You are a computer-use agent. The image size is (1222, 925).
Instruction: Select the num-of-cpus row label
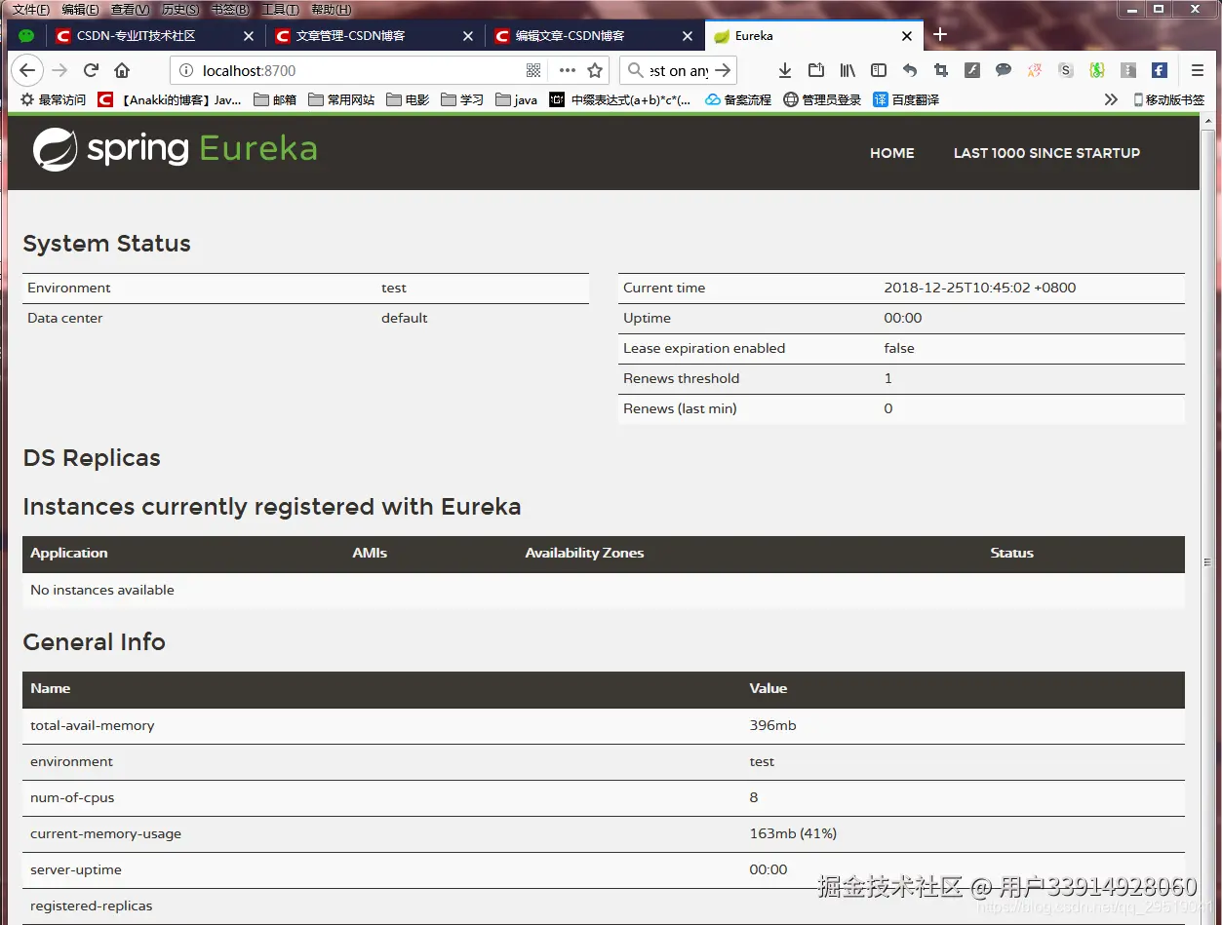72,797
